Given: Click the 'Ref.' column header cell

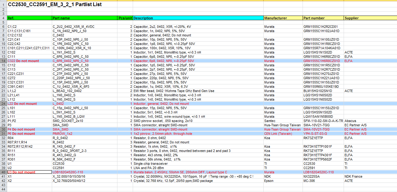Looking at the screenshot, I should 29,18.
